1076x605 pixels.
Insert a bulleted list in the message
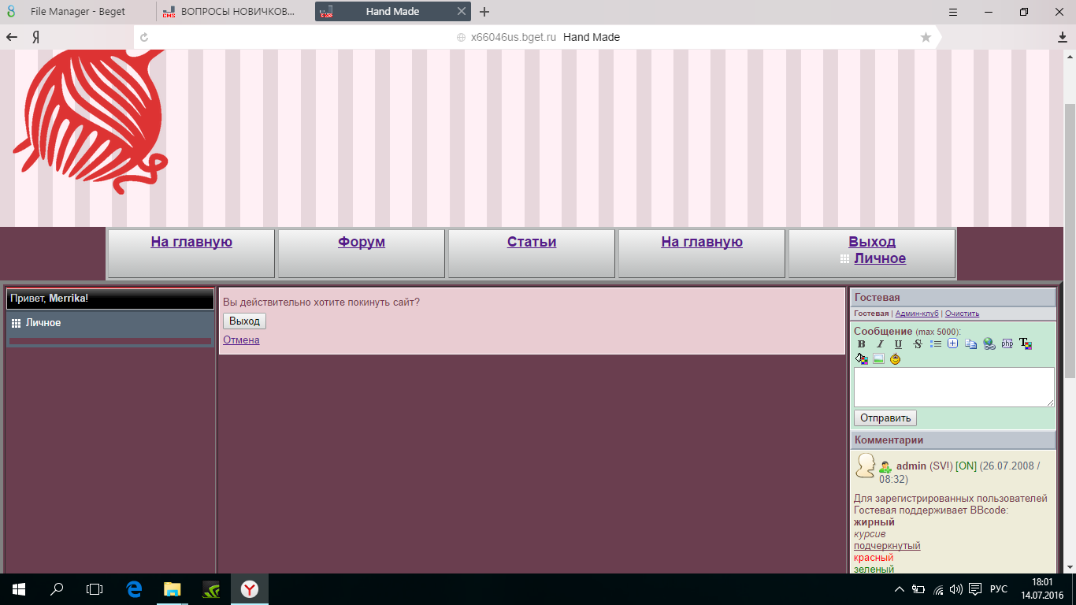tap(936, 344)
